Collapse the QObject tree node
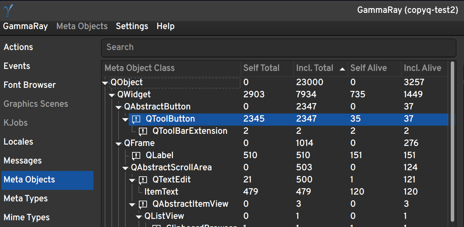Image resolution: width=464 pixels, height=227 pixels. (x=105, y=83)
